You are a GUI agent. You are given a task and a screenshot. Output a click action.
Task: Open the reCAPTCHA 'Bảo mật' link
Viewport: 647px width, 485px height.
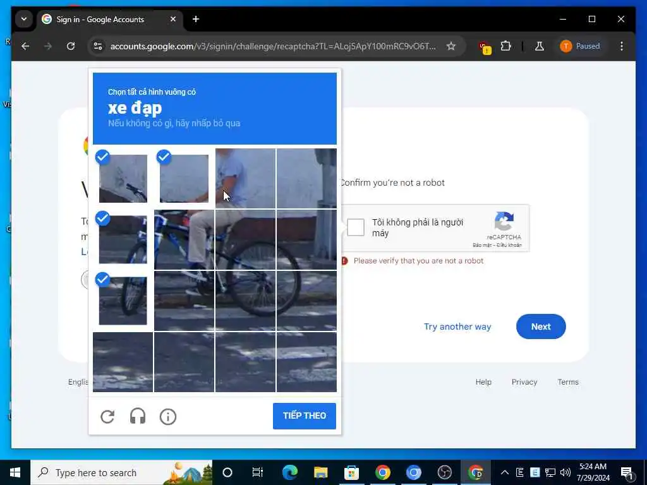481,245
